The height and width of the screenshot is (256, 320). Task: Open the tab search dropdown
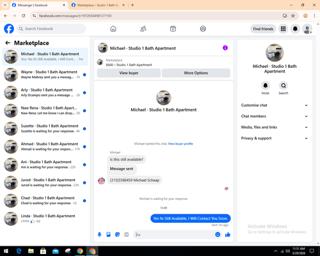pyautogui.click(x=5, y=5)
